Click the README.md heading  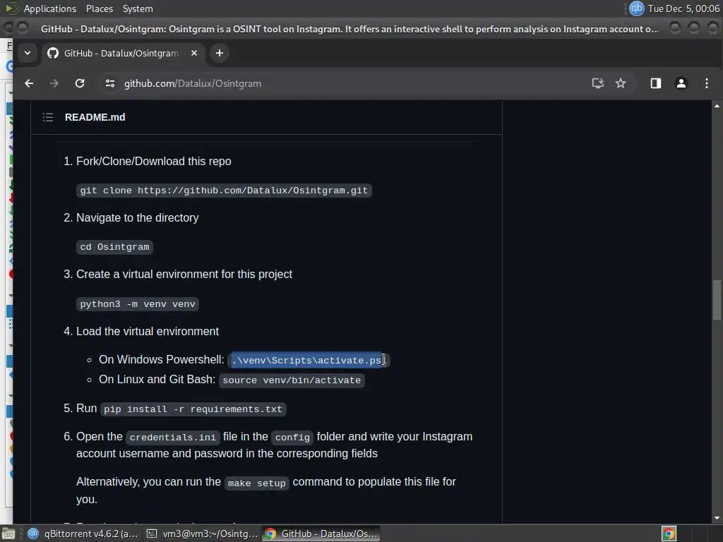coord(95,117)
